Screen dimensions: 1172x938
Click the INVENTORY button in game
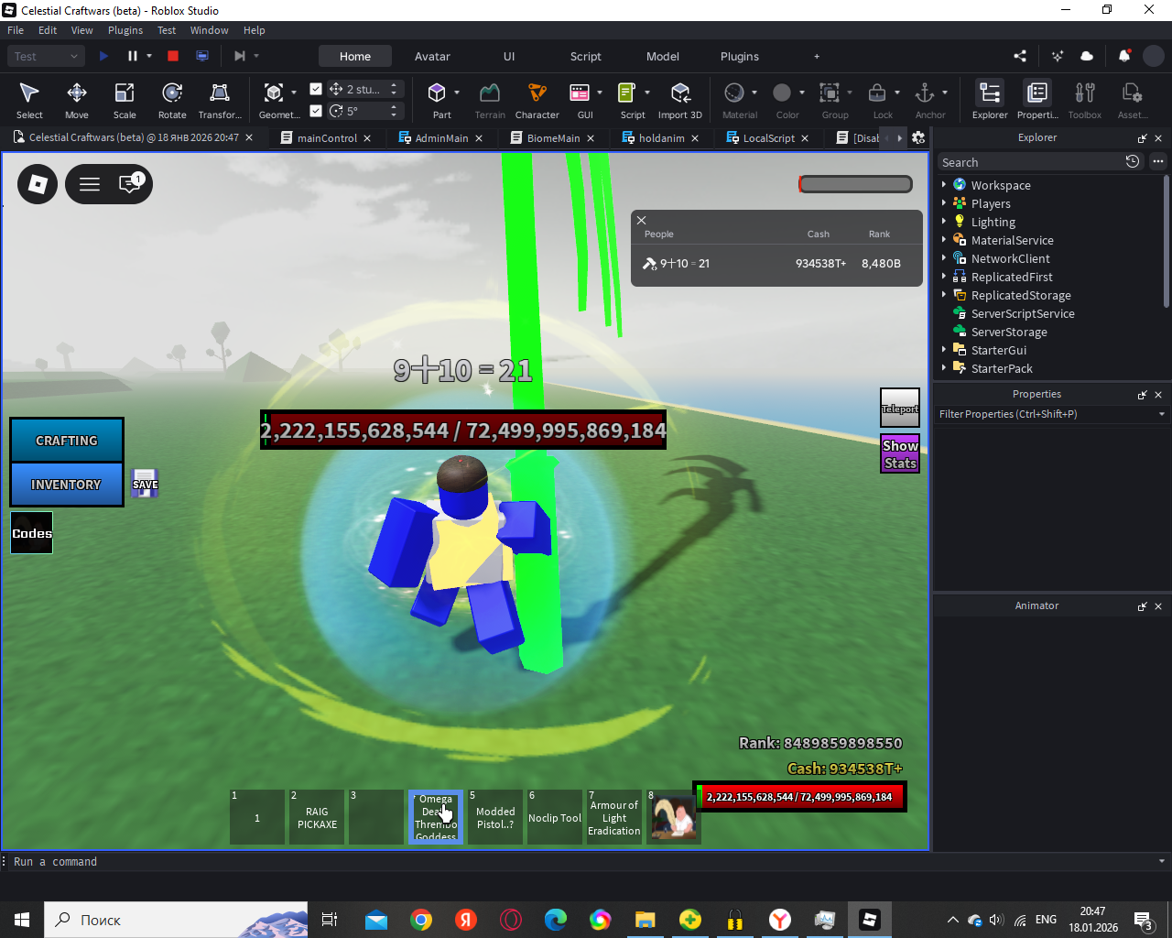click(67, 485)
